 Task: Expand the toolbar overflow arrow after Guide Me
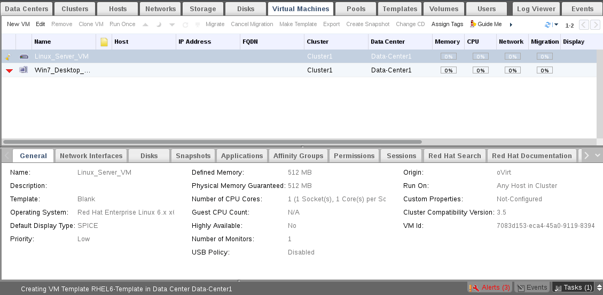tap(511, 24)
